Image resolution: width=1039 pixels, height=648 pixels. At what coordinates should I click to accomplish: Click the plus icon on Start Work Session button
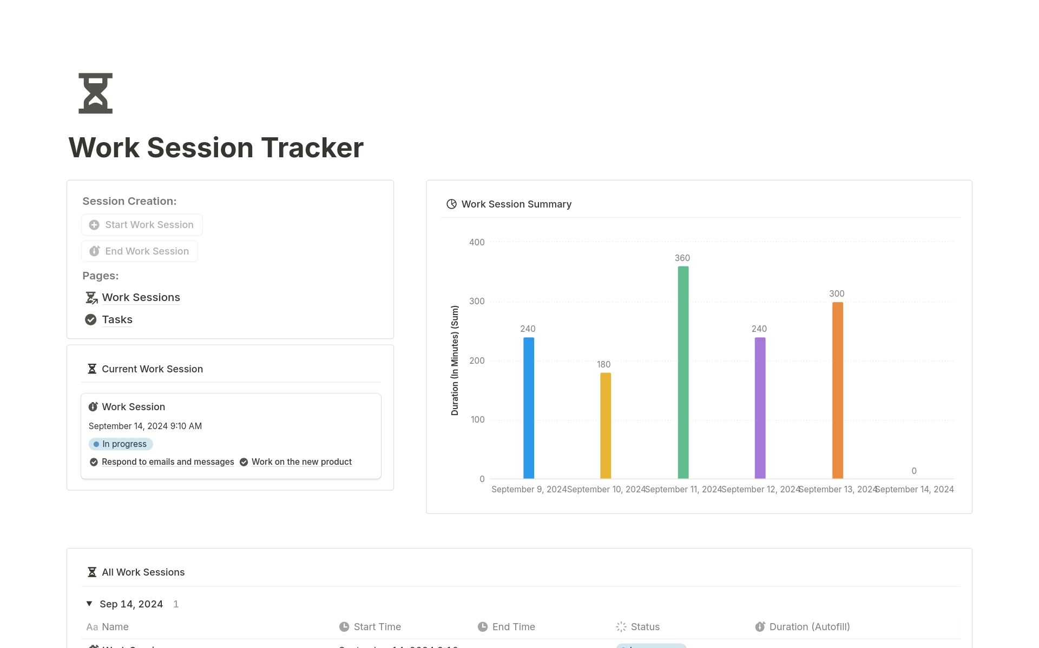tap(94, 224)
